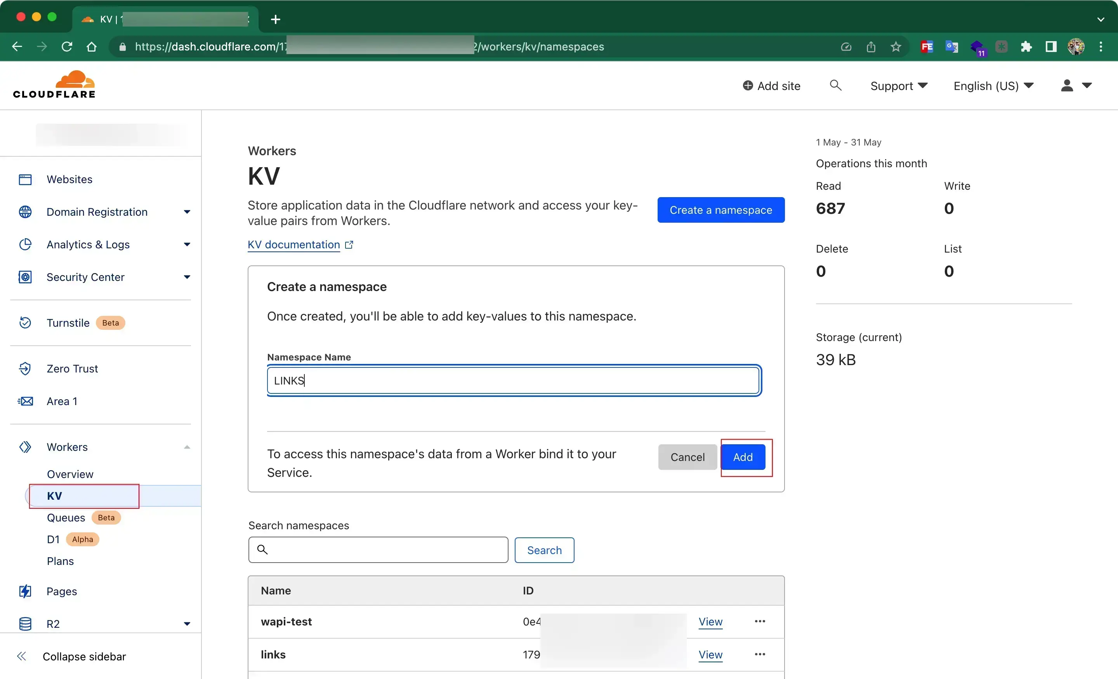The height and width of the screenshot is (679, 1118).
Task: Toggle the browser side panel icon
Action: 1051,47
